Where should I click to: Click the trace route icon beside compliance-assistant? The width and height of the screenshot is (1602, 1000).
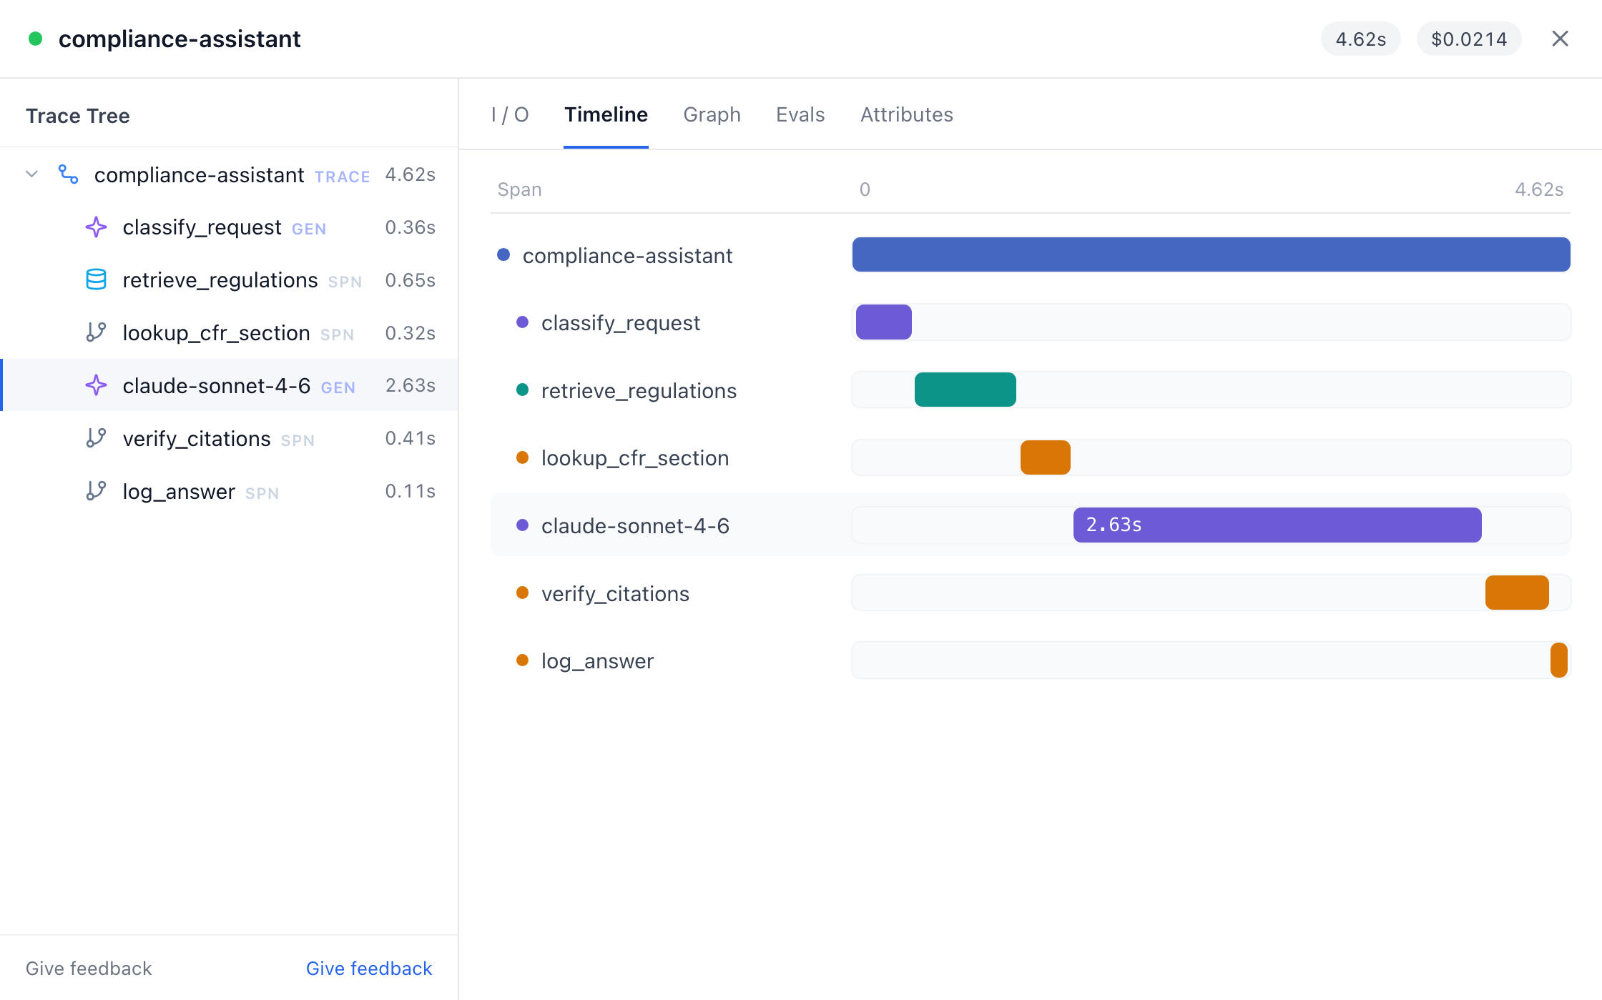click(x=69, y=174)
